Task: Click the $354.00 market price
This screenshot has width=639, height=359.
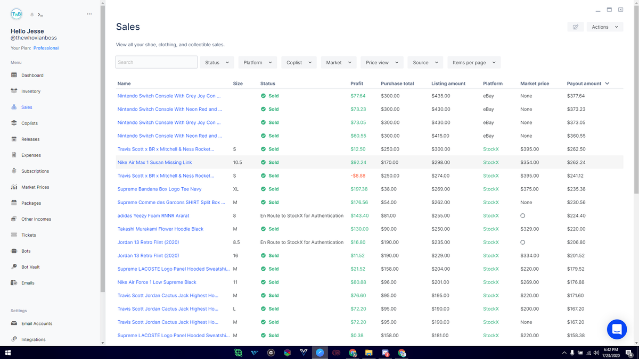Action: pyautogui.click(x=529, y=162)
